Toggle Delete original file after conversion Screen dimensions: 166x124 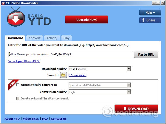pos(18,98)
